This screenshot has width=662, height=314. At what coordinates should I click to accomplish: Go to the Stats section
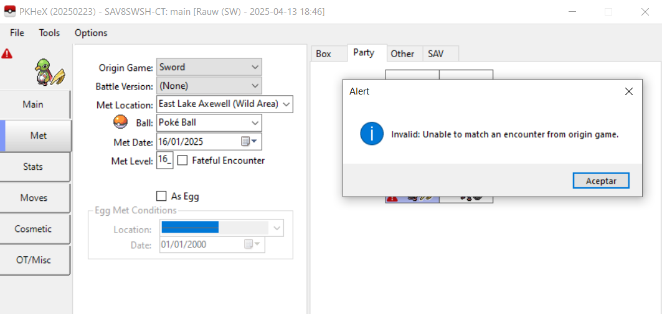(x=34, y=167)
